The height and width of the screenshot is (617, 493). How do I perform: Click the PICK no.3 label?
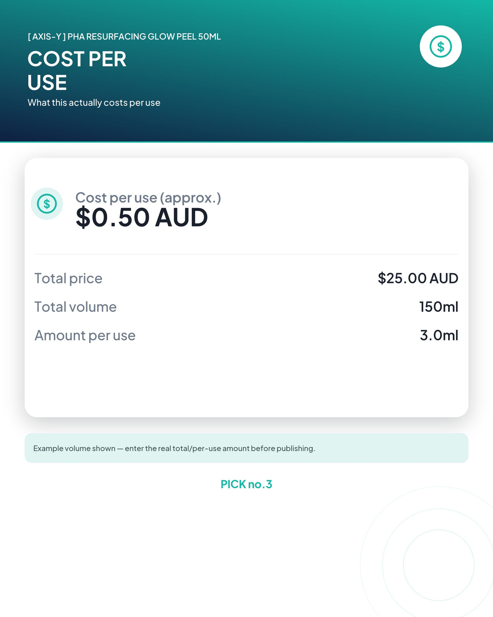point(246,484)
